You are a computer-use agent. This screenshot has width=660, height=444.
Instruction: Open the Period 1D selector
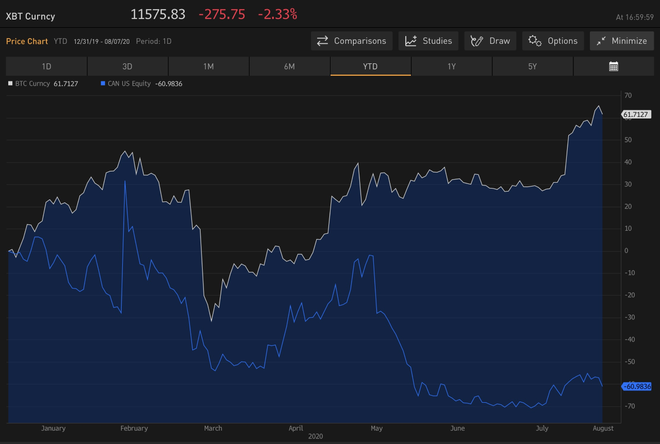pos(153,41)
